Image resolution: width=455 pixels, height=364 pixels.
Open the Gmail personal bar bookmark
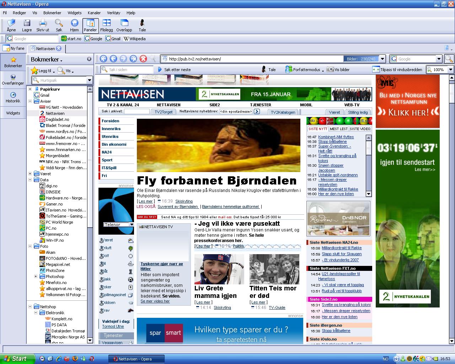pyautogui.click(x=113, y=39)
